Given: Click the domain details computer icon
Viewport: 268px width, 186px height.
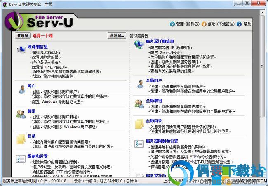Looking at the screenshot, I should (x=21, y=49).
